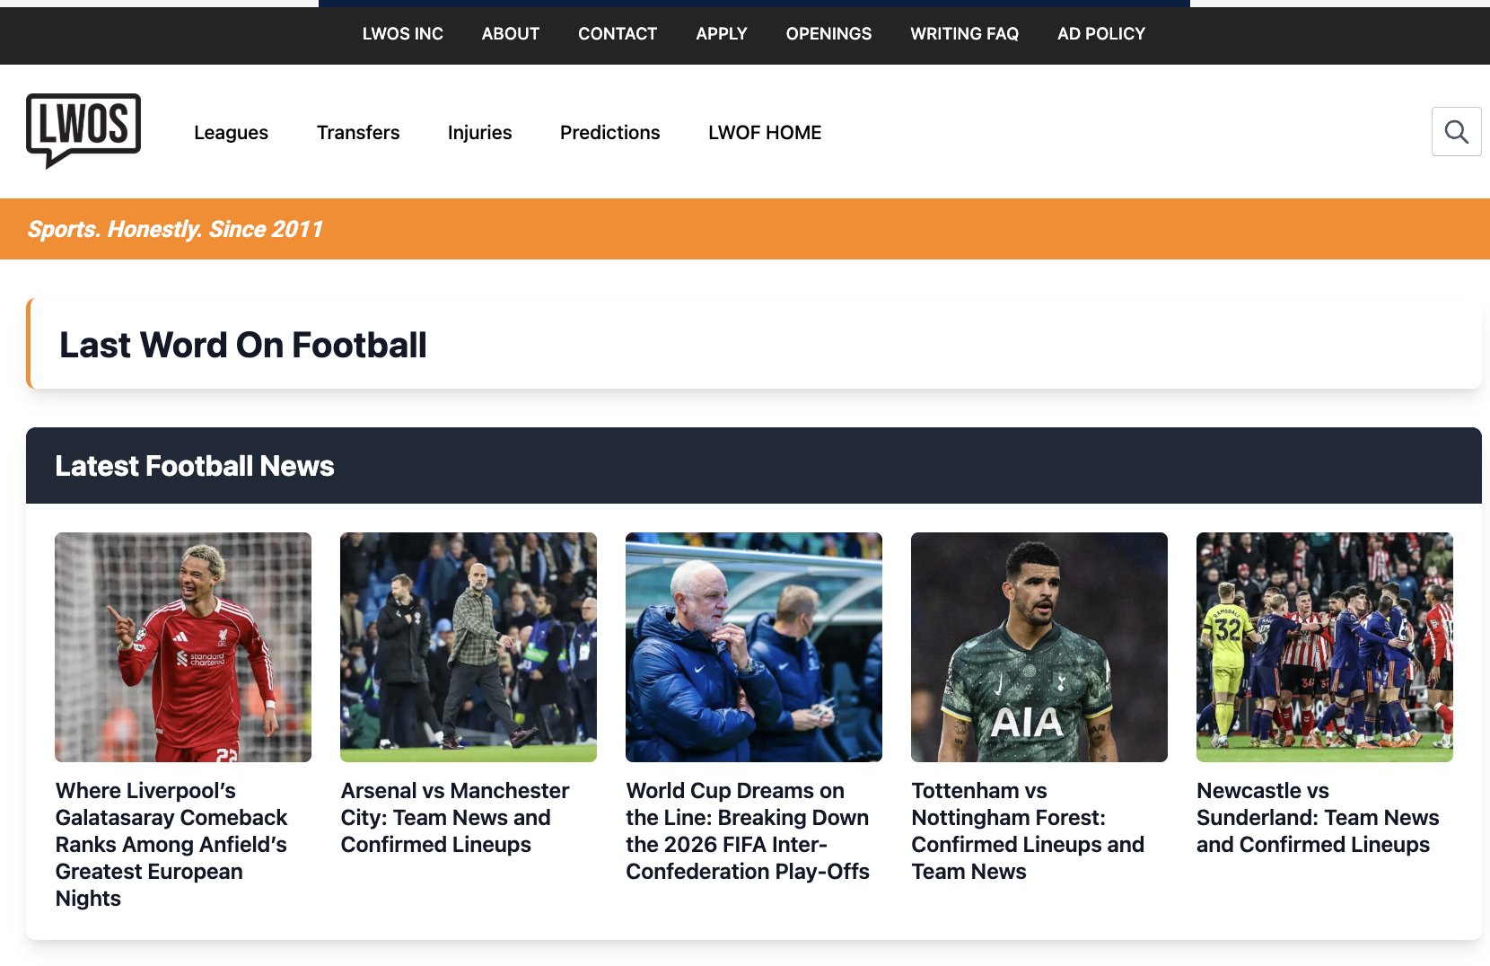Click the LWOS speech-bubble logo

point(83,131)
